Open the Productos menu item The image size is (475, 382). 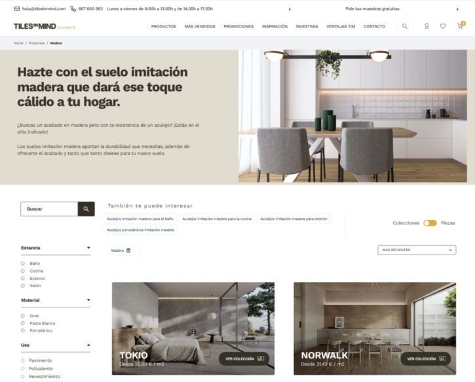pyautogui.click(x=163, y=26)
